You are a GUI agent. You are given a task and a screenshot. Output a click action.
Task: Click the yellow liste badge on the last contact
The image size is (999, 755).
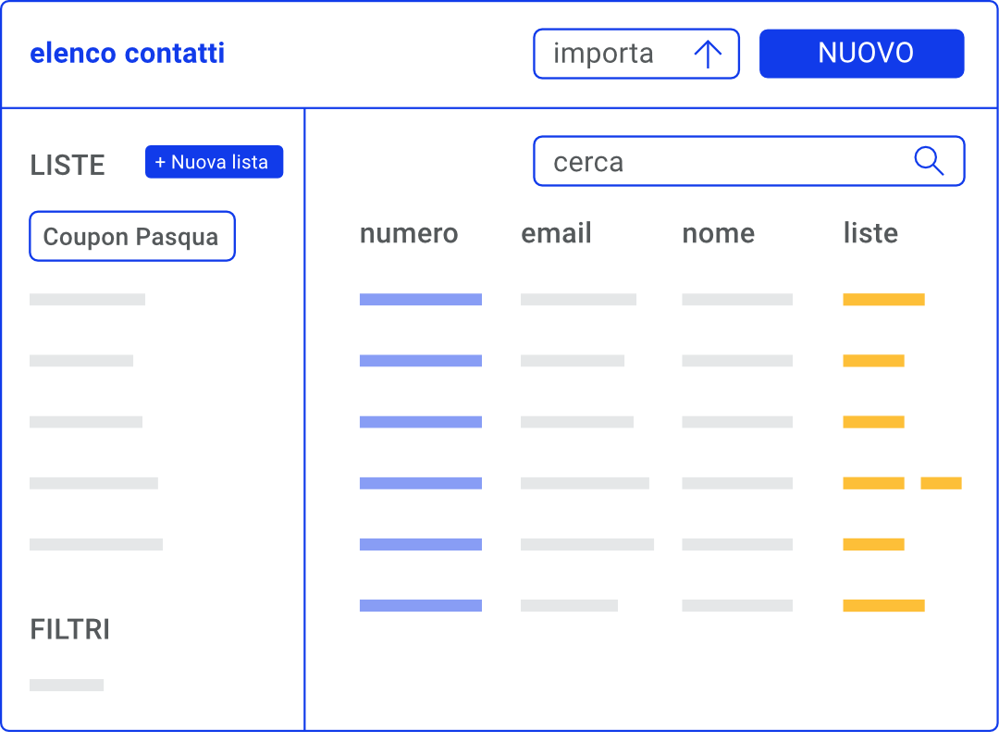click(883, 605)
